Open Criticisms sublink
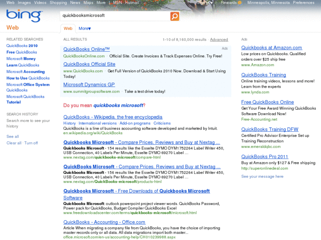This screenshot has height=240, width=321. (x=162, y=123)
